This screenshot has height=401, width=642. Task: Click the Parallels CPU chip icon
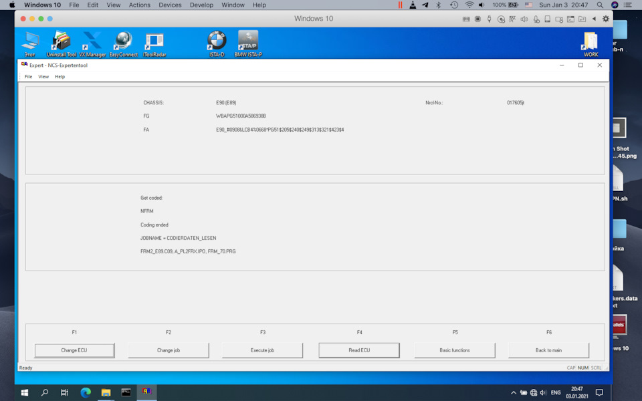477,19
